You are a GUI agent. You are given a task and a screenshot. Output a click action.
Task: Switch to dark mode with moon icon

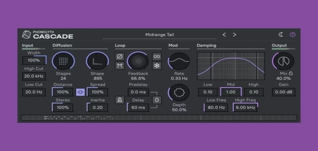281,34
